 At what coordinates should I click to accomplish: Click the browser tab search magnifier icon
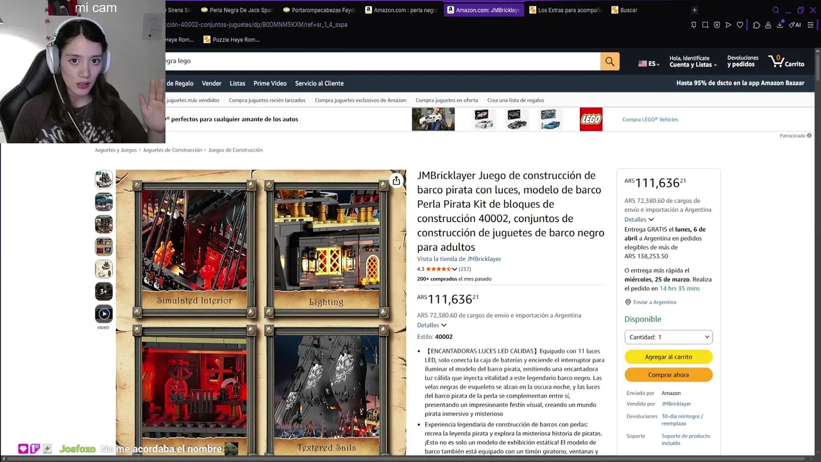(x=775, y=10)
